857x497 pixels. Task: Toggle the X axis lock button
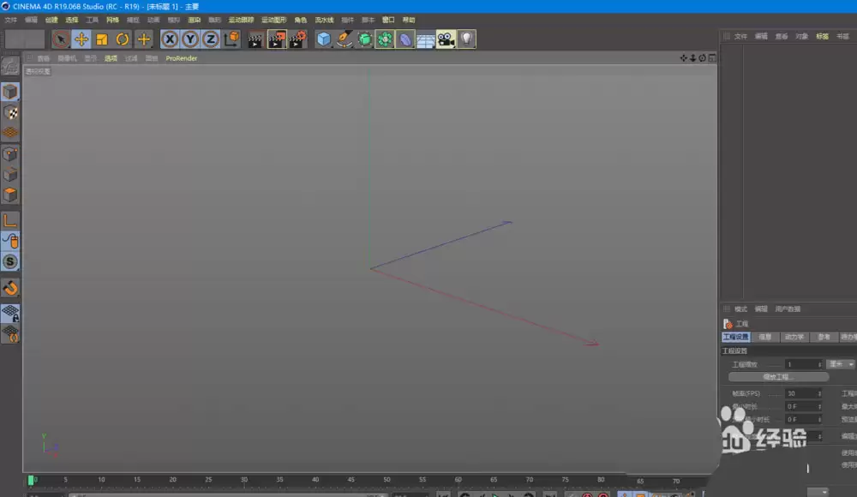[170, 39]
